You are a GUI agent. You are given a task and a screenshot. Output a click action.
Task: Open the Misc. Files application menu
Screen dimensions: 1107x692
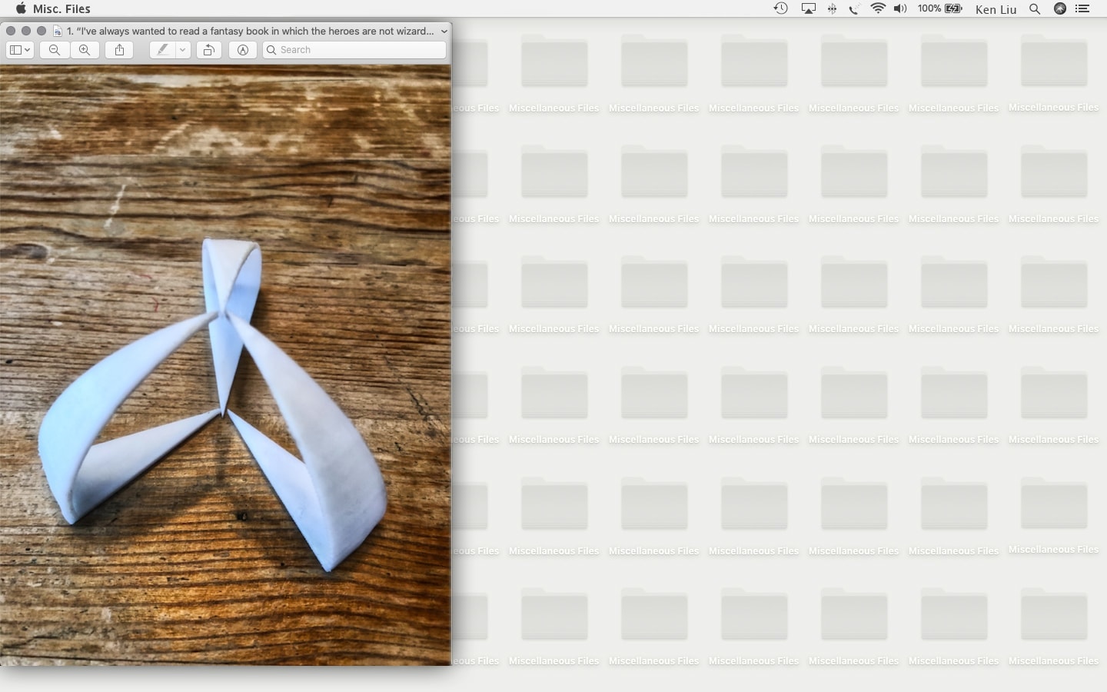(61, 8)
